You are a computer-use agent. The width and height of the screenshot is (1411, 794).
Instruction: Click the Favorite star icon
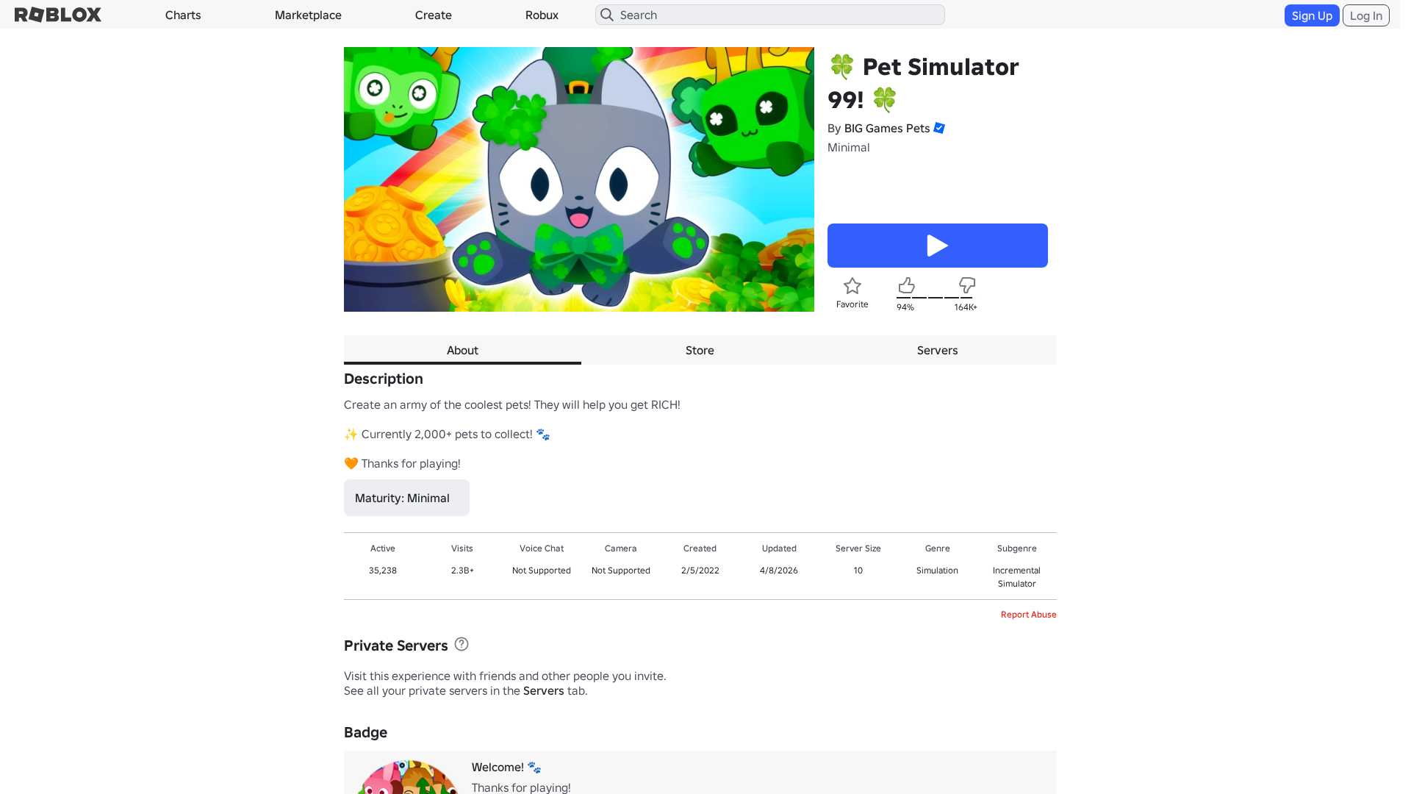click(852, 286)
